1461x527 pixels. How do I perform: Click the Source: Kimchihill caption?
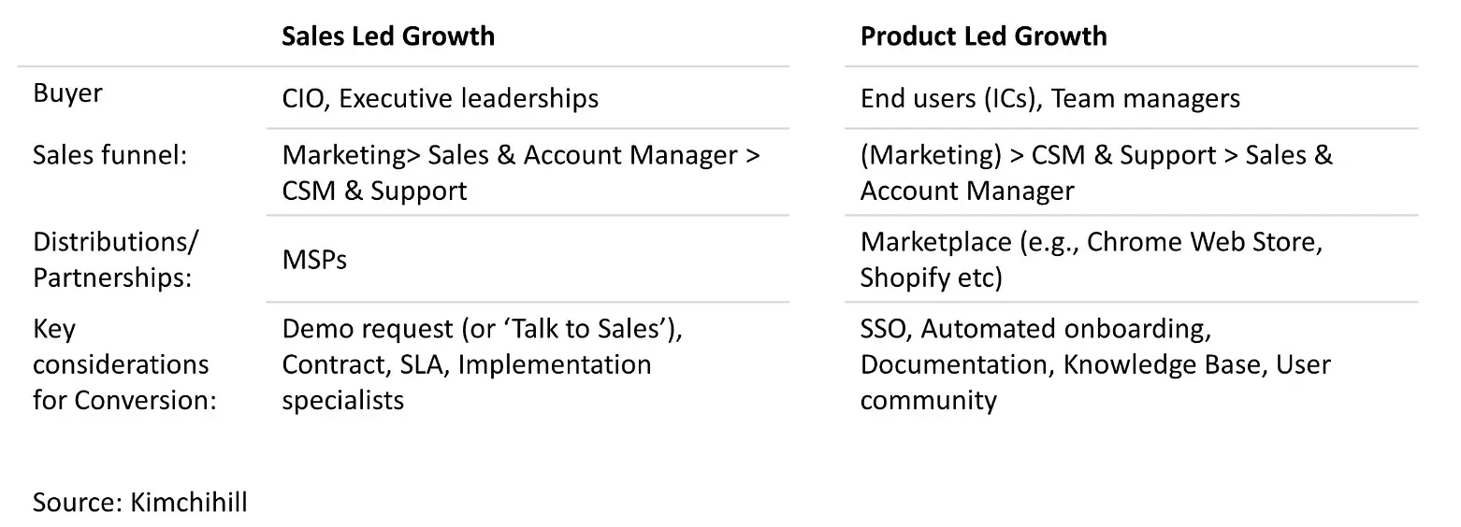pos(140,503)
